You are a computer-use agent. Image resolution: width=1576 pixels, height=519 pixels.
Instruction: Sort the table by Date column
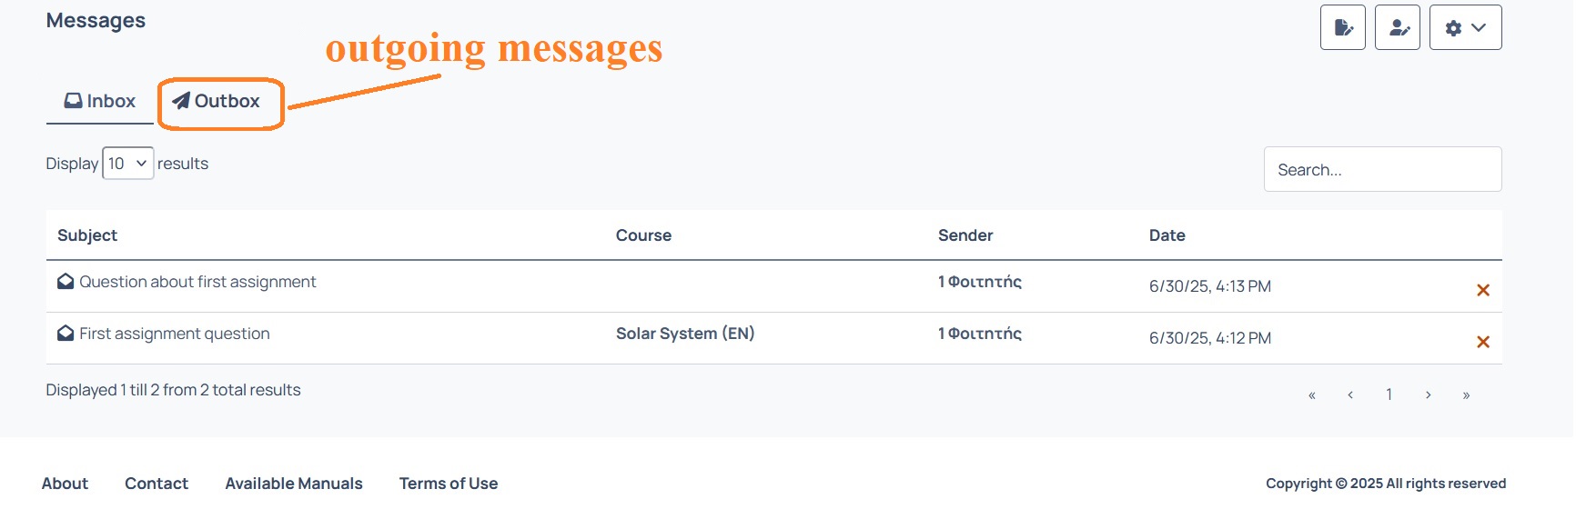click(x=1167, y=235)
